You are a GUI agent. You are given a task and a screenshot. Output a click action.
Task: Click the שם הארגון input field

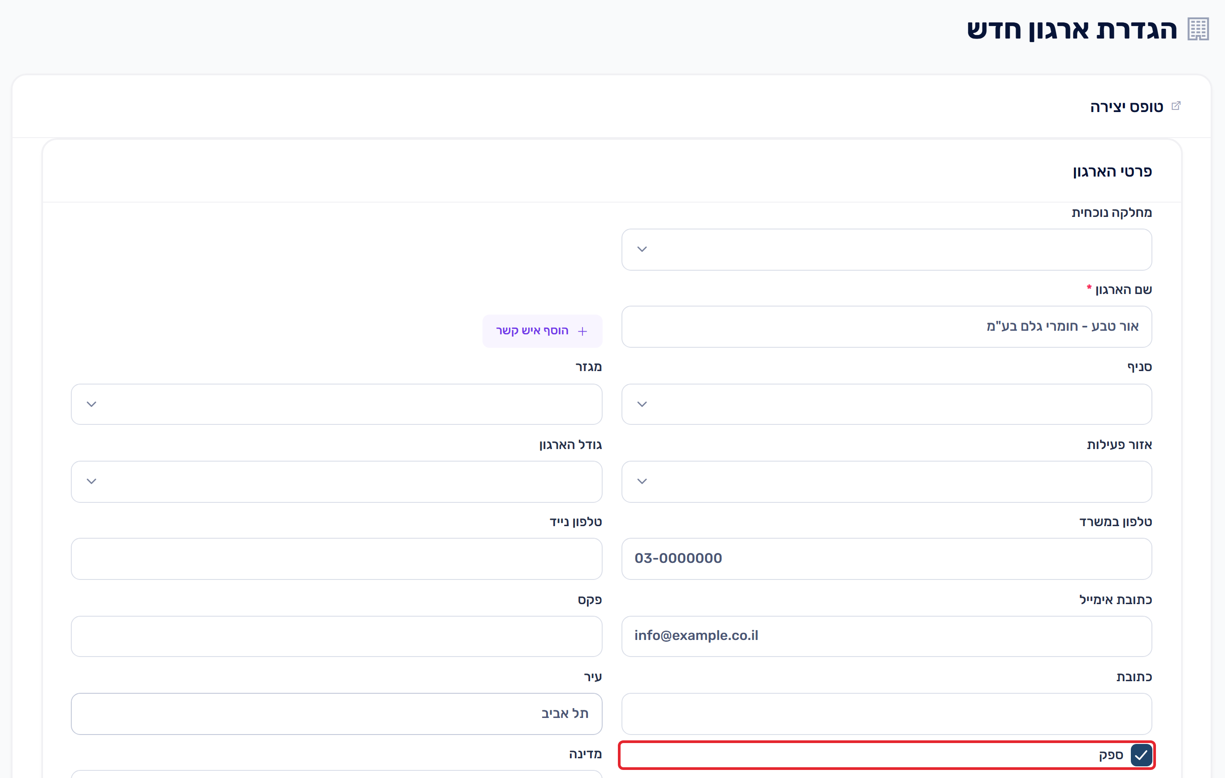pyautogui.click(x=887, y=326)
